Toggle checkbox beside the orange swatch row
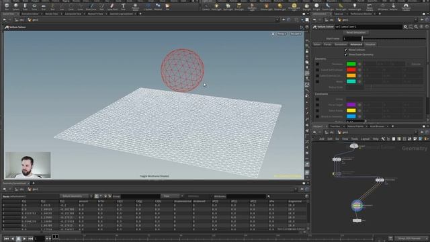 point(317,76)
